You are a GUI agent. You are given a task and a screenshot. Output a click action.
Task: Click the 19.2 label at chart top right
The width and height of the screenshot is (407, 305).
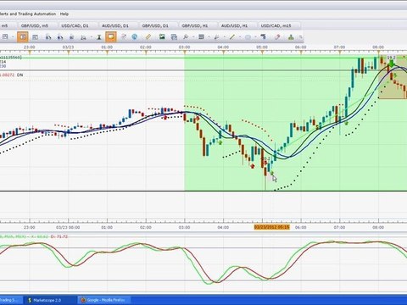[x=391, y=58]
